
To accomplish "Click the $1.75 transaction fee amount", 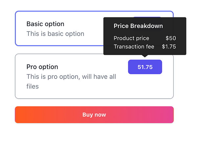I will [x=169, y=47].
